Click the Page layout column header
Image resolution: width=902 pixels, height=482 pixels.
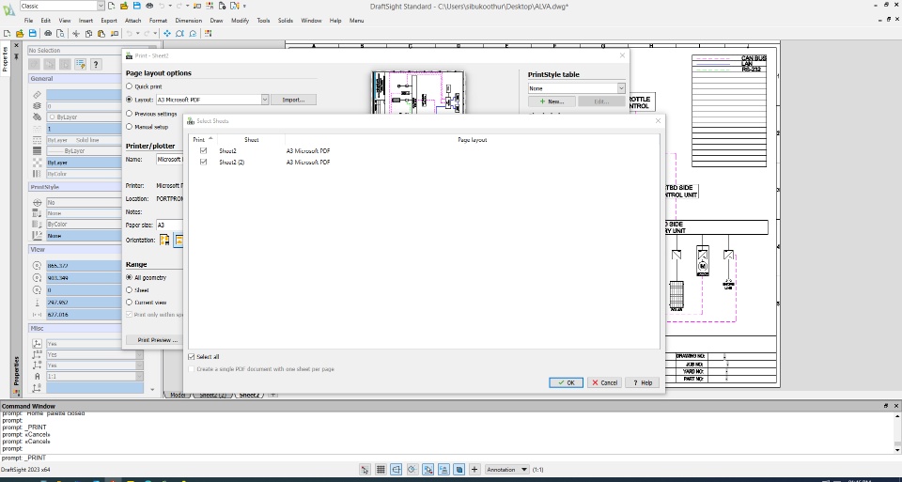click(x=473, y=139)
